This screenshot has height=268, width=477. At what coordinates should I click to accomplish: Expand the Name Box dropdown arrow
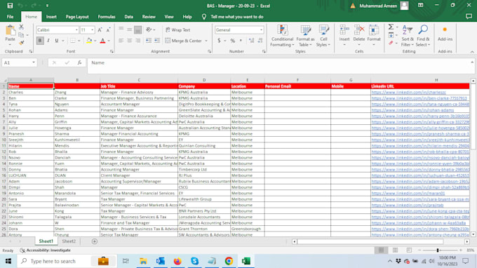(x=34, y=62)
